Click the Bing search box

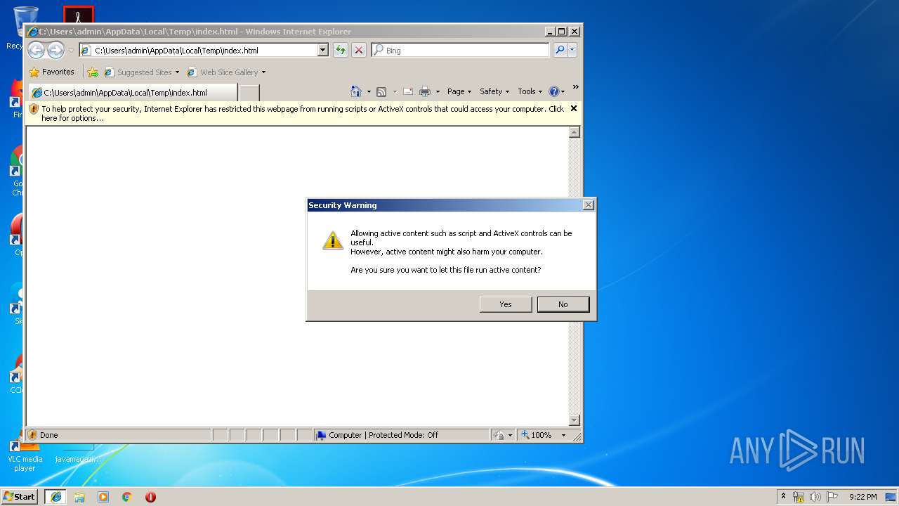[x=461, y=51]
